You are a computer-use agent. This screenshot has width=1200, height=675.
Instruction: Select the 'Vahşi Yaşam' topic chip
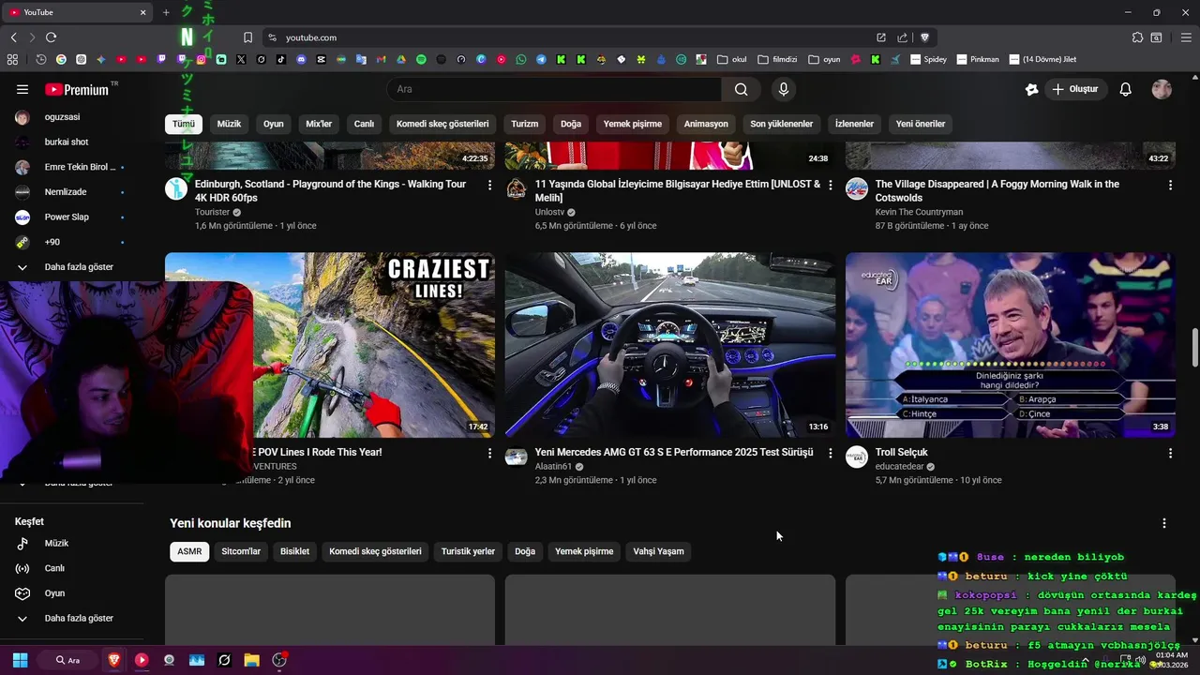click(658, 551)
